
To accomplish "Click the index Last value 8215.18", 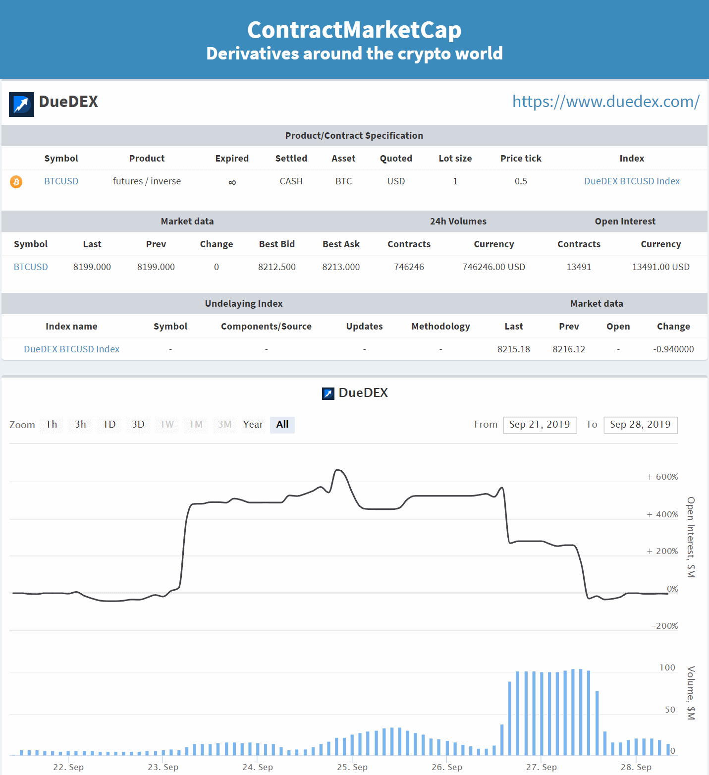I will click(x=514, y=349).
